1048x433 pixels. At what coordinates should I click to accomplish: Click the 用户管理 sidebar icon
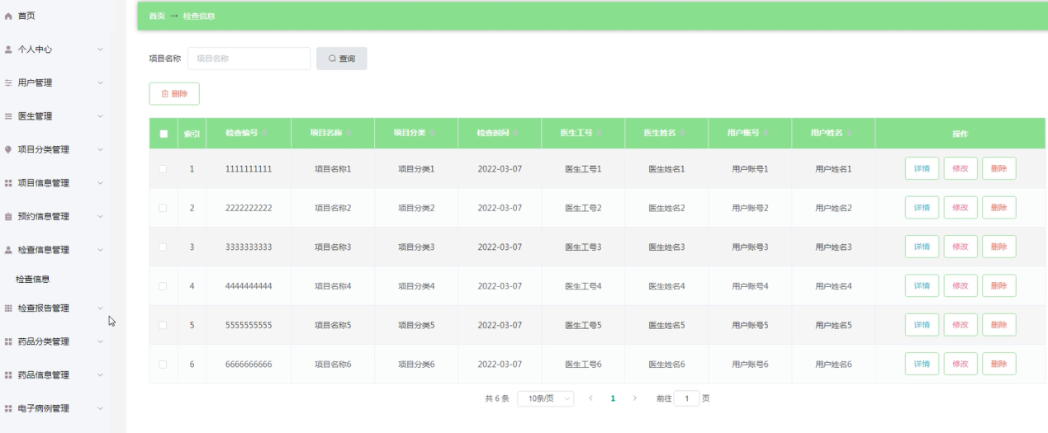coord(8,83)
